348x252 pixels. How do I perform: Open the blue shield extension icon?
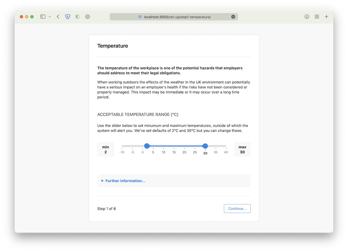coord(68,17)
